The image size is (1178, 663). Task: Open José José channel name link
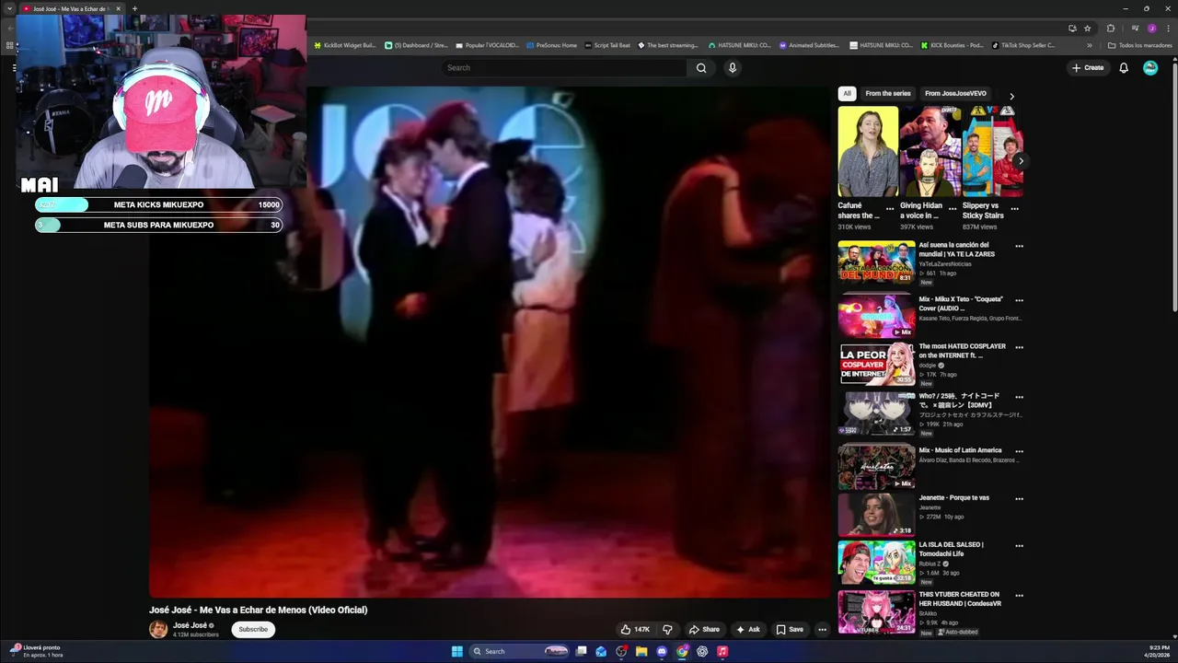coord(191,625)
